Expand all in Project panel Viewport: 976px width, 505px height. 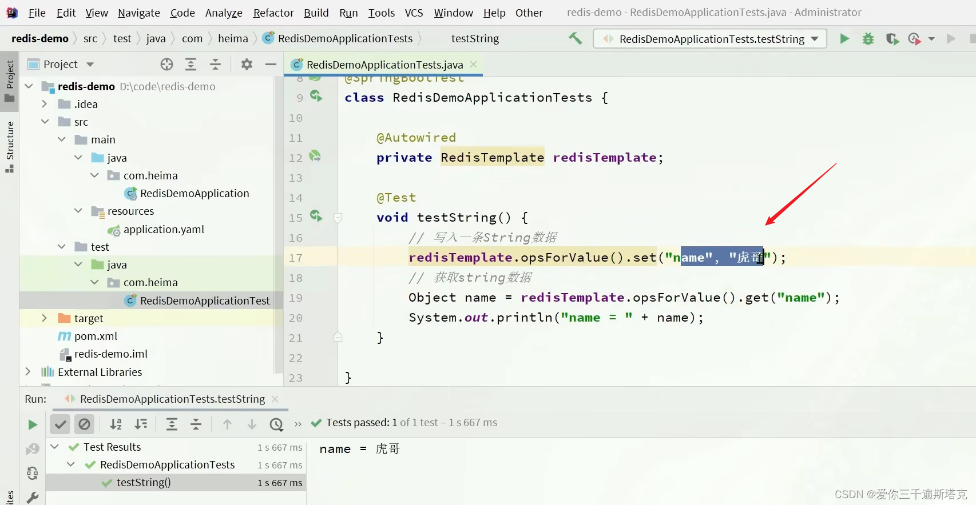(191, 65)
